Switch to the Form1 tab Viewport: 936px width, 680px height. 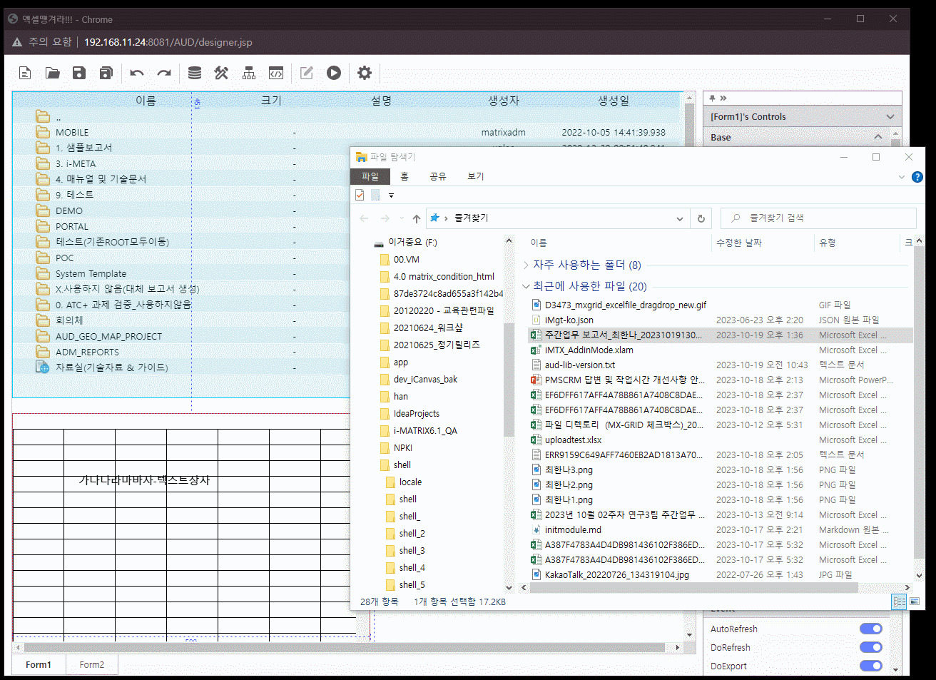tap(39, 664)
